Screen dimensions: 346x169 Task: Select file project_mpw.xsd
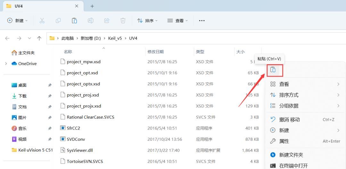(84, 62)
